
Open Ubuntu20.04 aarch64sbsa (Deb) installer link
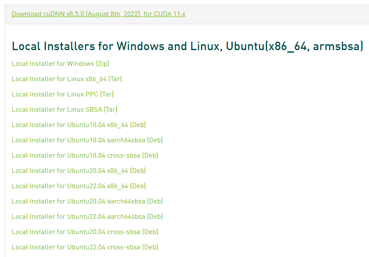pos(87,201)
